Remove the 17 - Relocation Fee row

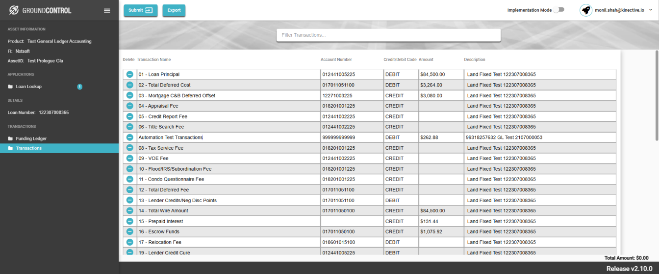(x=130, y=242)
